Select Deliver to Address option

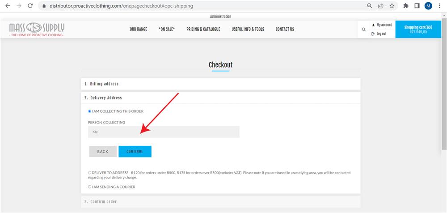[x=90, y=173]
